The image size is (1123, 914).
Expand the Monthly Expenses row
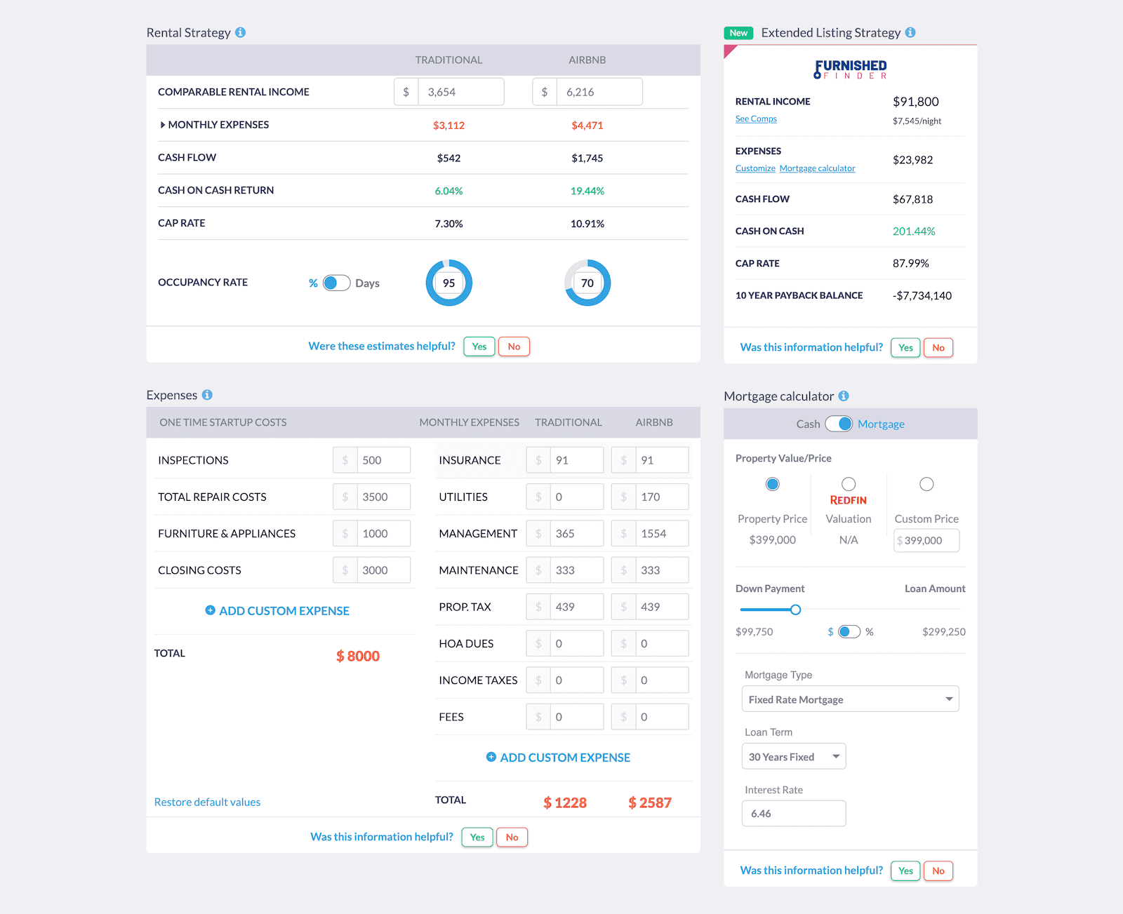(163, 125)
